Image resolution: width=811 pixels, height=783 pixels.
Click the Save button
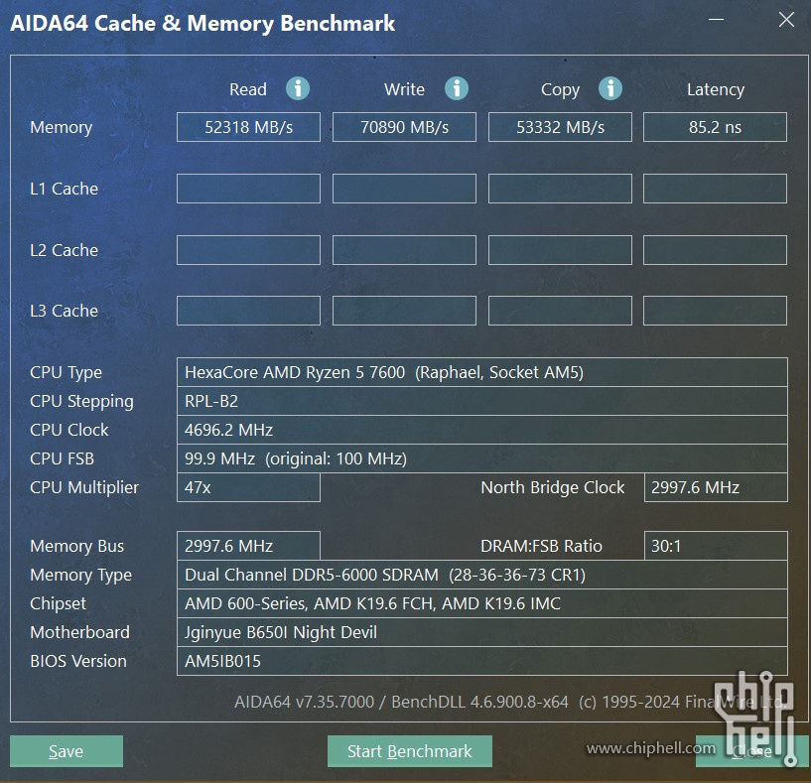67,751
